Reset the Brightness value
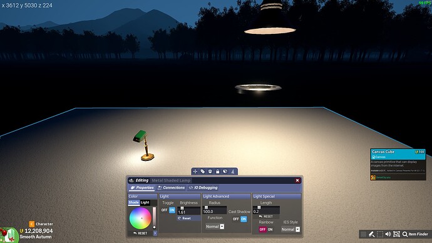Screen dimensions: 432x243 coord(188,218)
